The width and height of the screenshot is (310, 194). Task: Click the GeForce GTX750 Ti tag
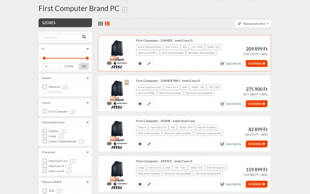(148, 53)
